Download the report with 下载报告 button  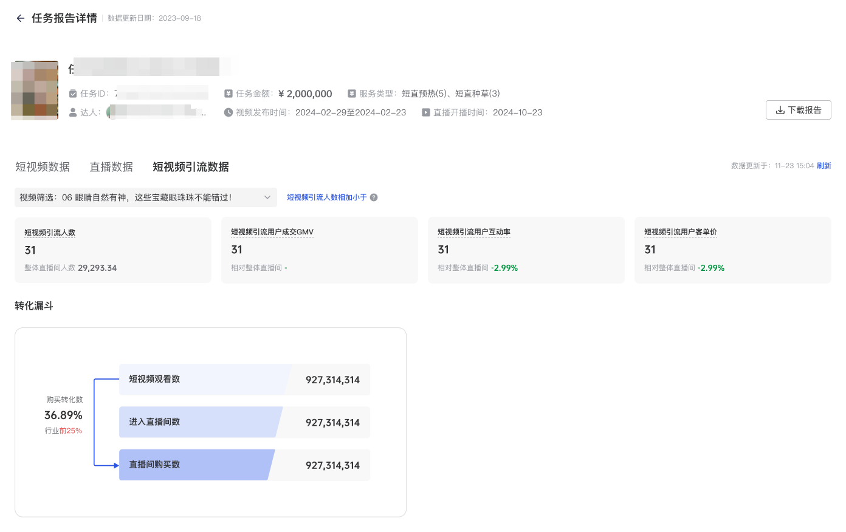pyautogui.click(x=798, y=110)
